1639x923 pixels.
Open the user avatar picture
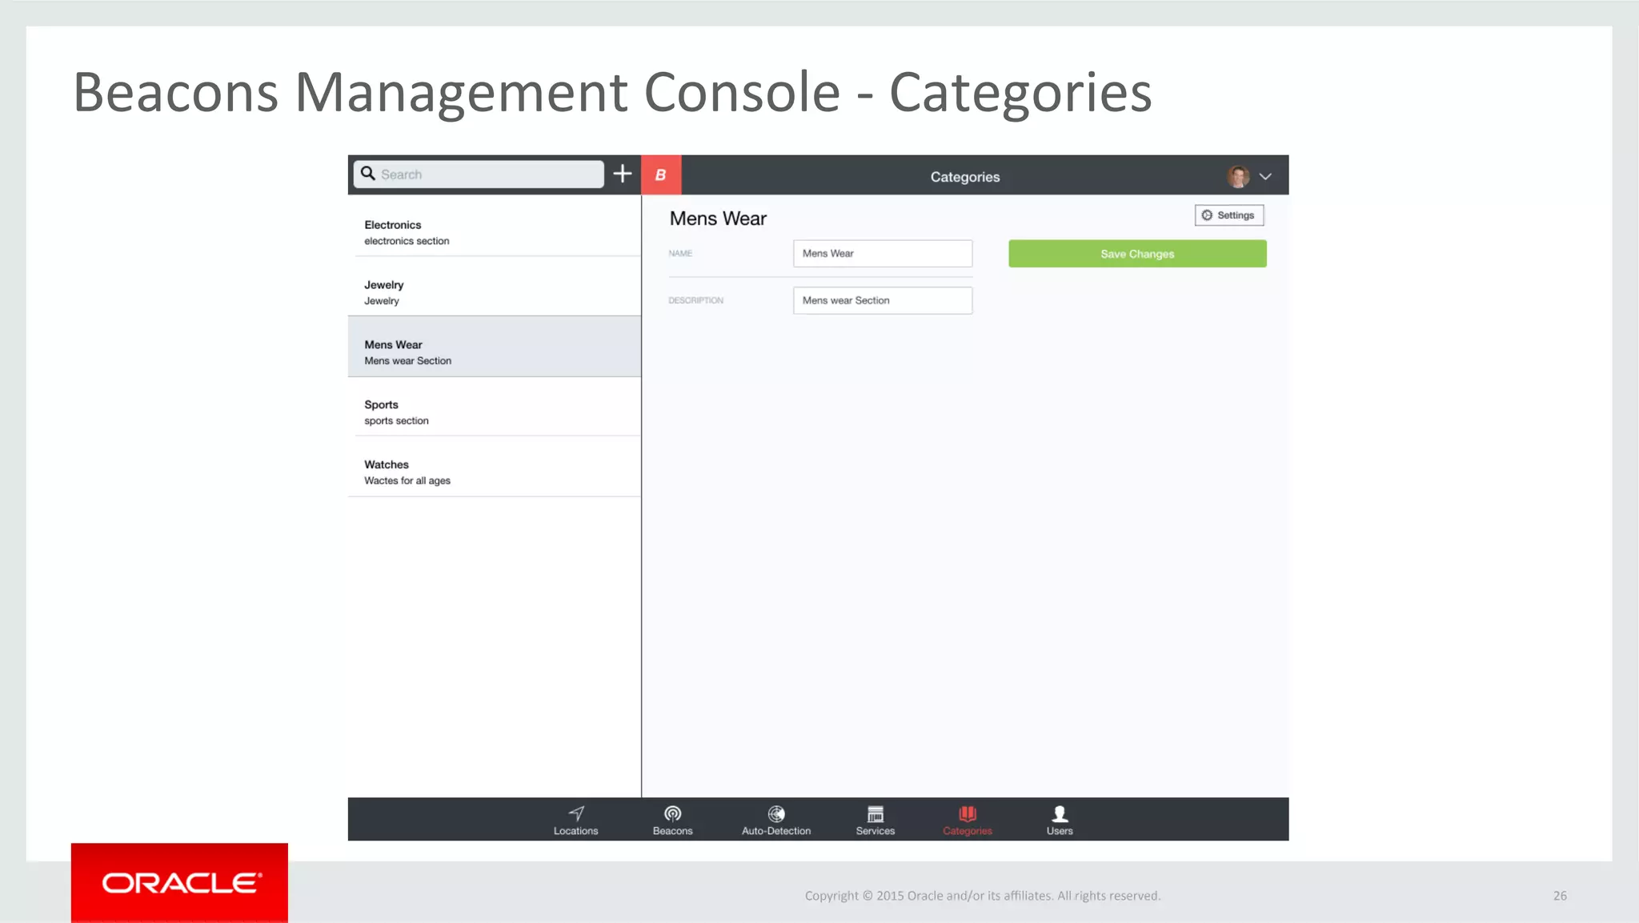point(1238,176)
